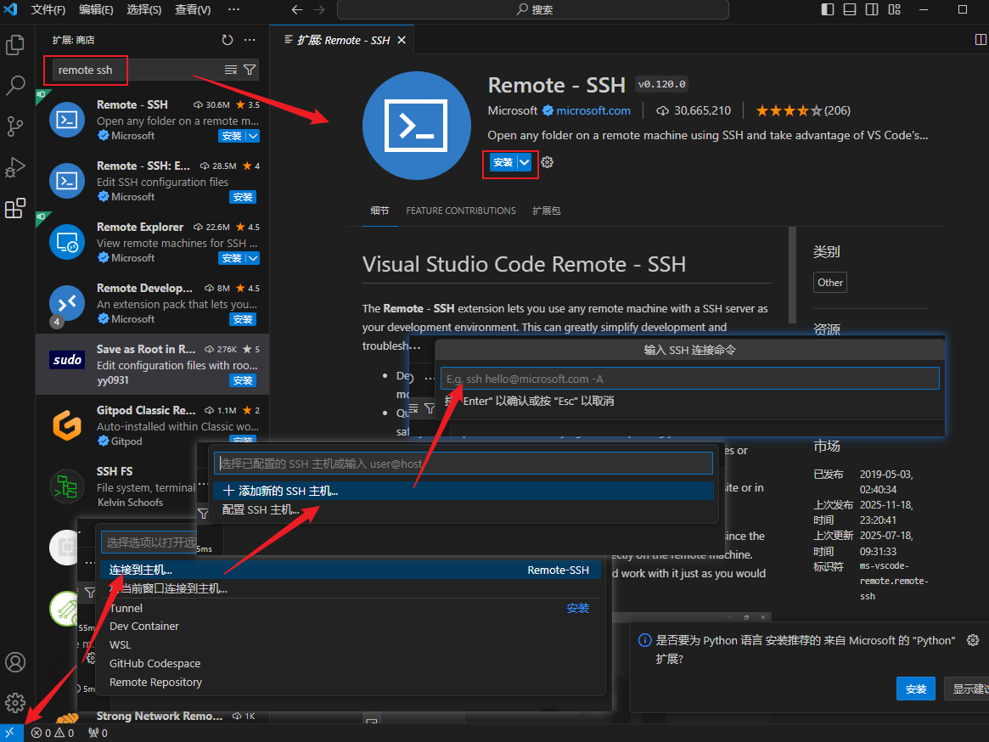Image resolution: width=989 pixels, height=742 pixels.
Task: Switch to the 扩展包 tab
Action: 546,210
